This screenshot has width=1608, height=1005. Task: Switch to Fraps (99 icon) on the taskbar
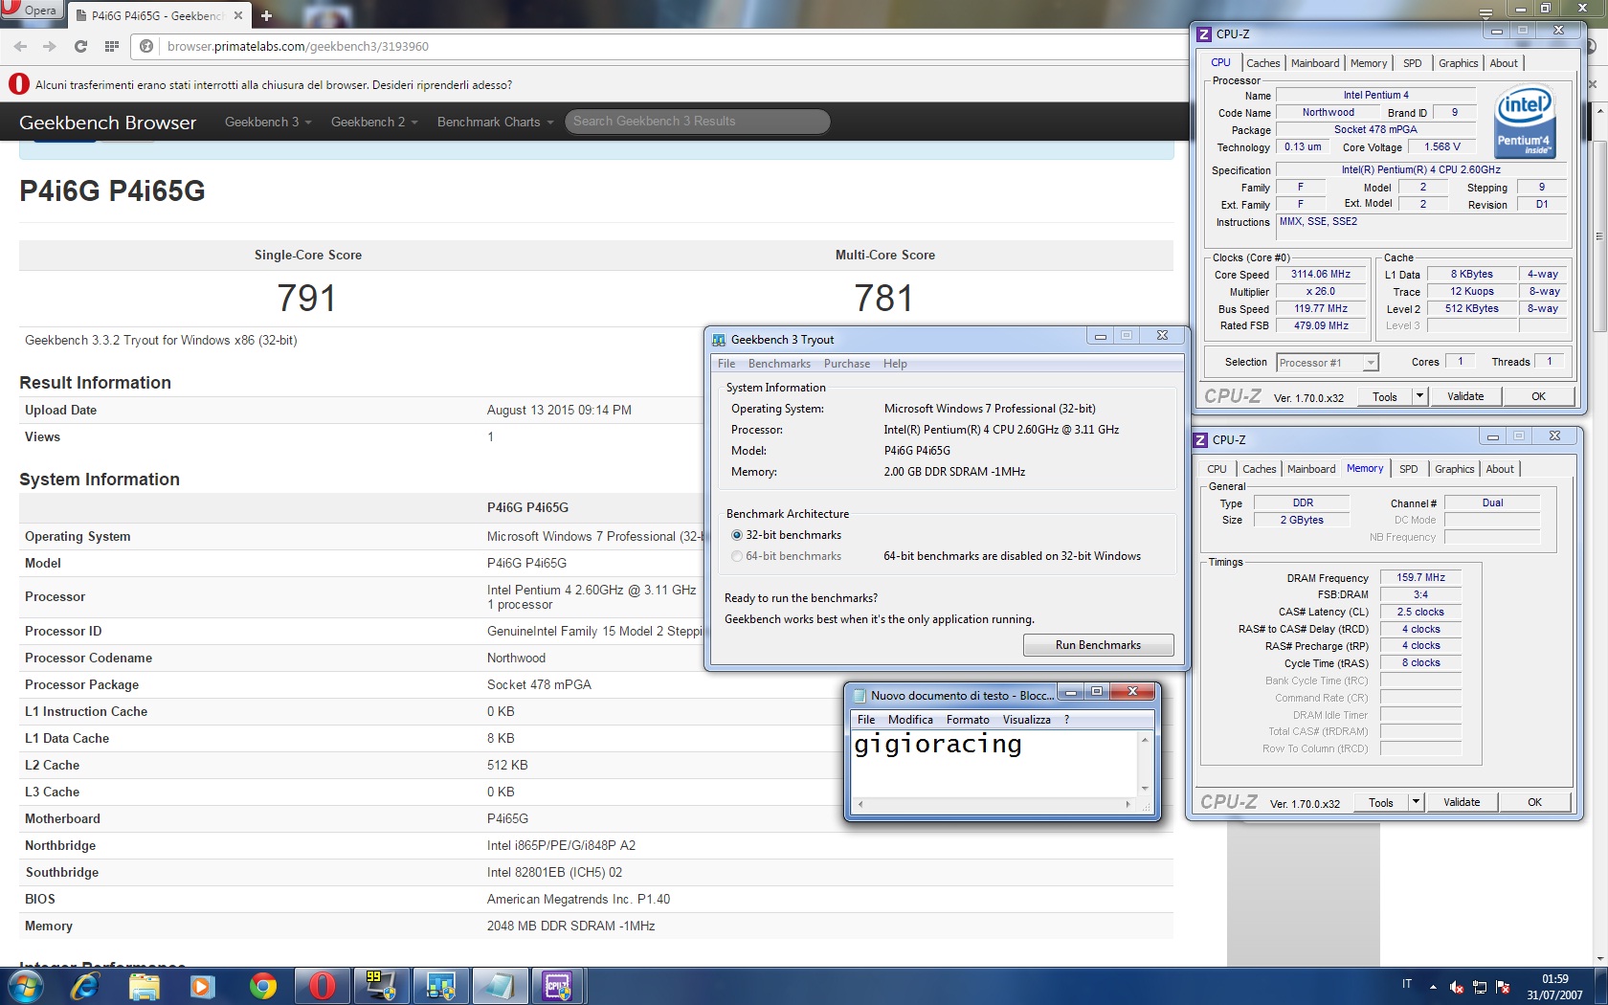381,986
